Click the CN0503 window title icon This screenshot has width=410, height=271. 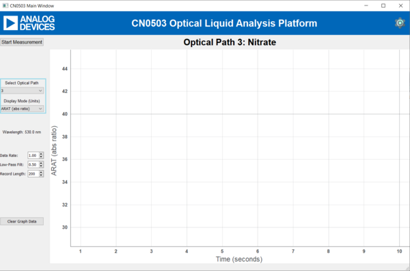pyautogui.click(x=5, y=5)
